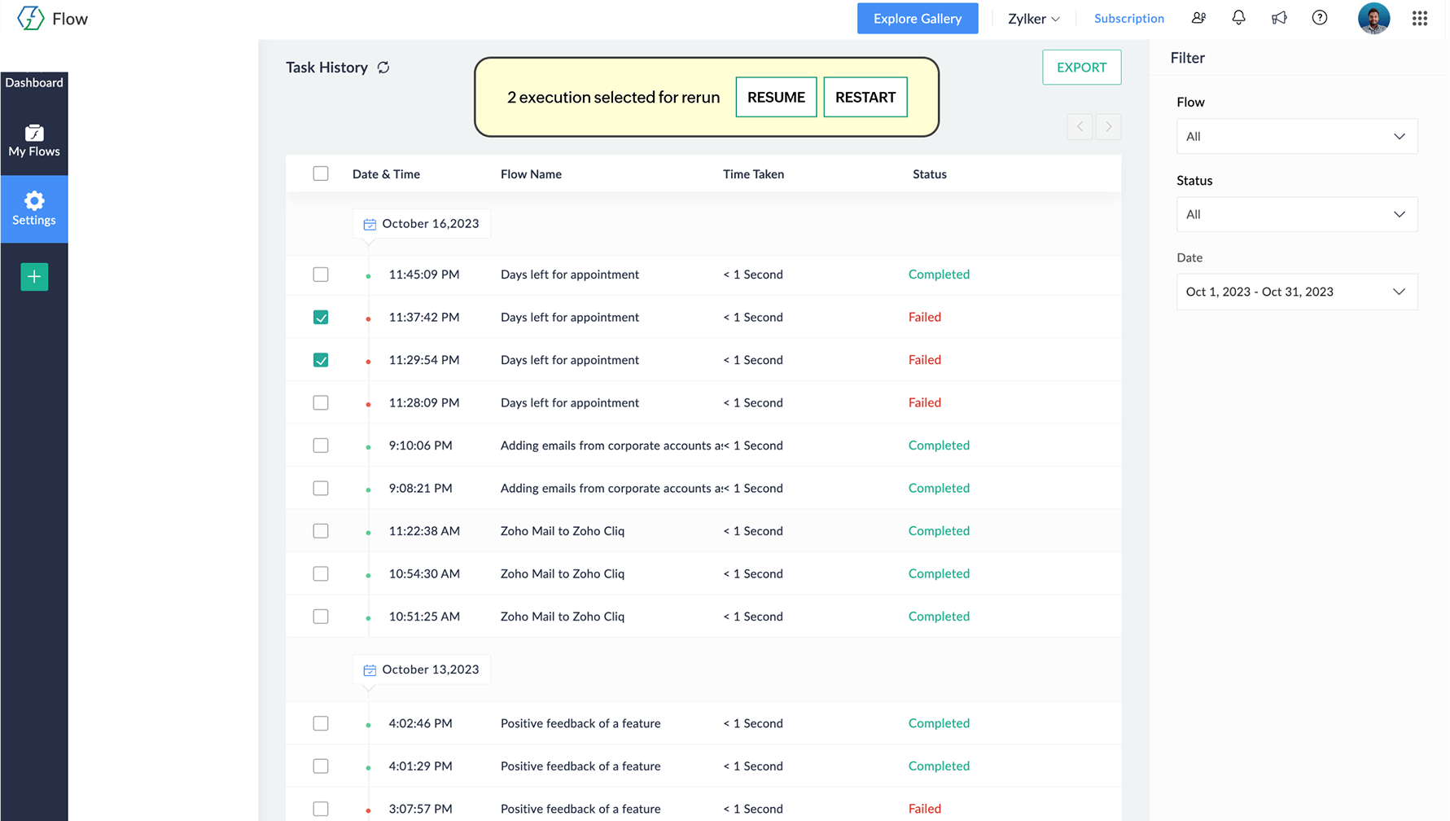Toggle the select-all header checkbox
The width and height of the screenshot is (1450, 821).
(x=321, y=173)
